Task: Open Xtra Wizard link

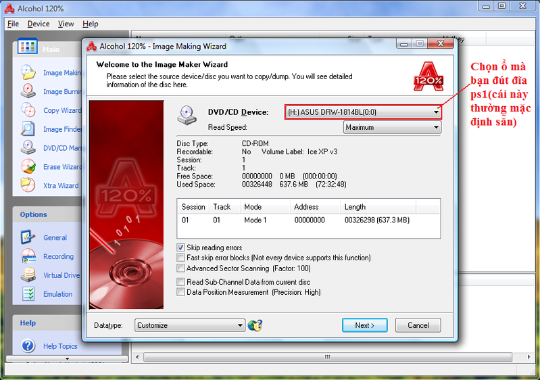Action: (x=61, y=185)
